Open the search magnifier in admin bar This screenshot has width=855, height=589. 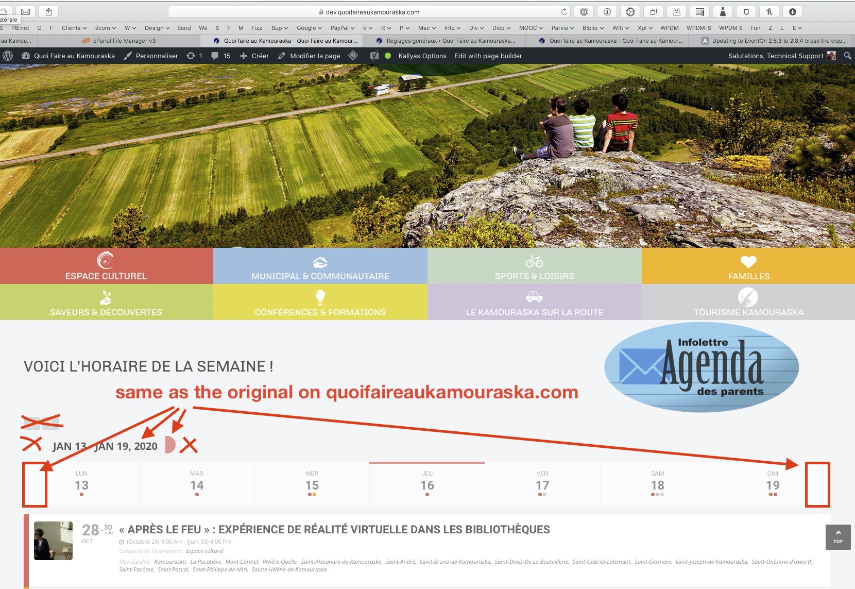click(847, 56)
